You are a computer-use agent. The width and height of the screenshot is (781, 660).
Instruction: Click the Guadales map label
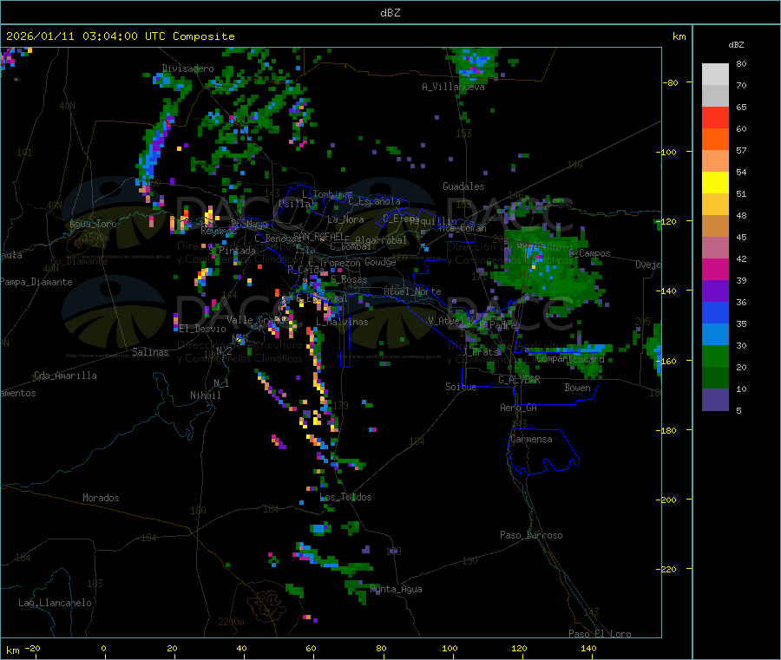click(x=463, y=186)
